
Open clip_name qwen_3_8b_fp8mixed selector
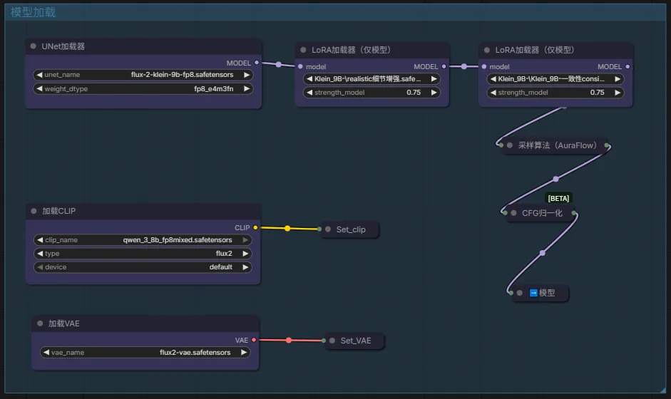143,240
